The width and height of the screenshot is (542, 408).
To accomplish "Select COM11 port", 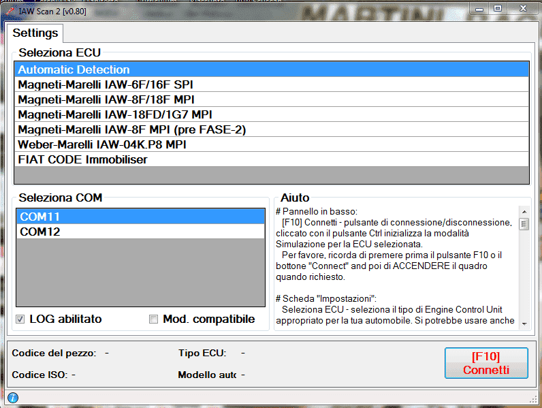I will point(140,217).
